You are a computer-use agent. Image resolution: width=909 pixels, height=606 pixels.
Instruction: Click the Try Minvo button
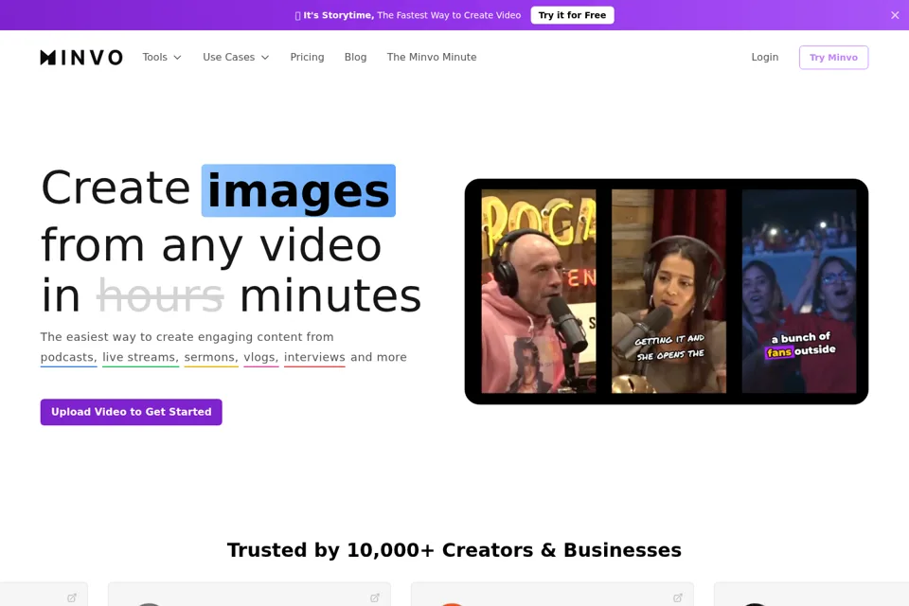pos(833,58)
